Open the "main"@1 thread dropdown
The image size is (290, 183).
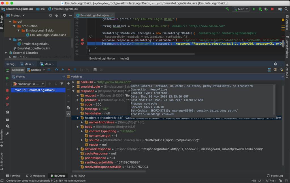[x=29, y=84]
